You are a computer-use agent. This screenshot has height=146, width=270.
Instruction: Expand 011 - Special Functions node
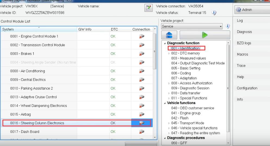point(169,98)
